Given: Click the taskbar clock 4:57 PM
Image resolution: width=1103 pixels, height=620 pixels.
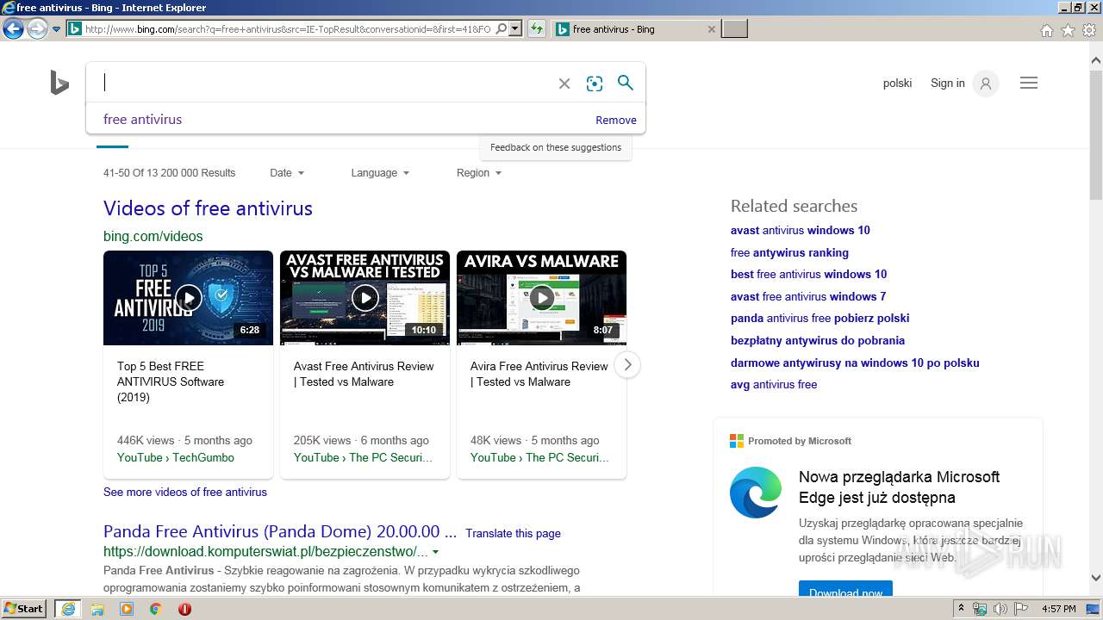Looking at the screenshot, I should (x=1058, y=609).
